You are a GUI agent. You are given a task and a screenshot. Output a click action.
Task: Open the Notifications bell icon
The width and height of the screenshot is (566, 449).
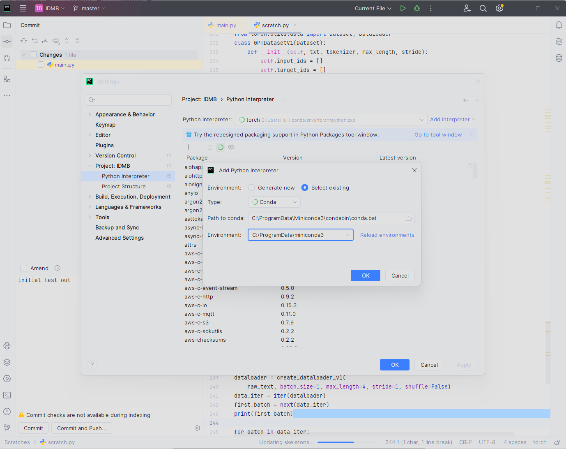click(559, 25)
